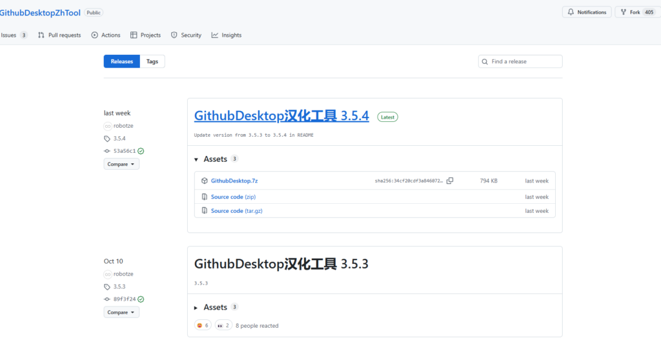
Task: Download Source code (zip)
Action: (x=234, y=197)
